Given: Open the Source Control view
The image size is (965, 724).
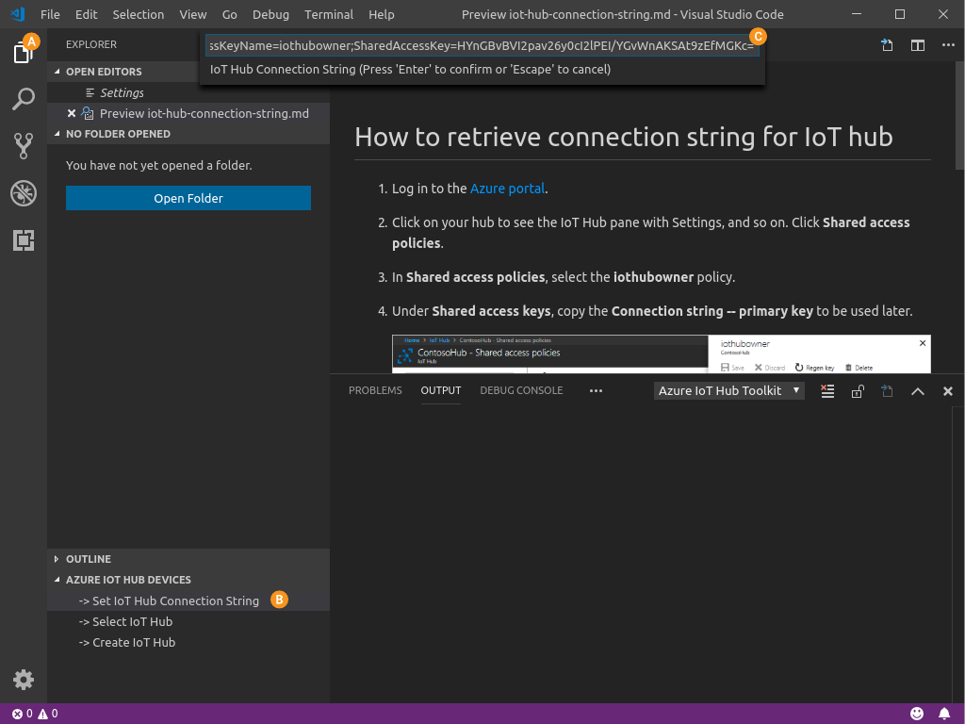Looking at the screenshot, I should (23, 145).
